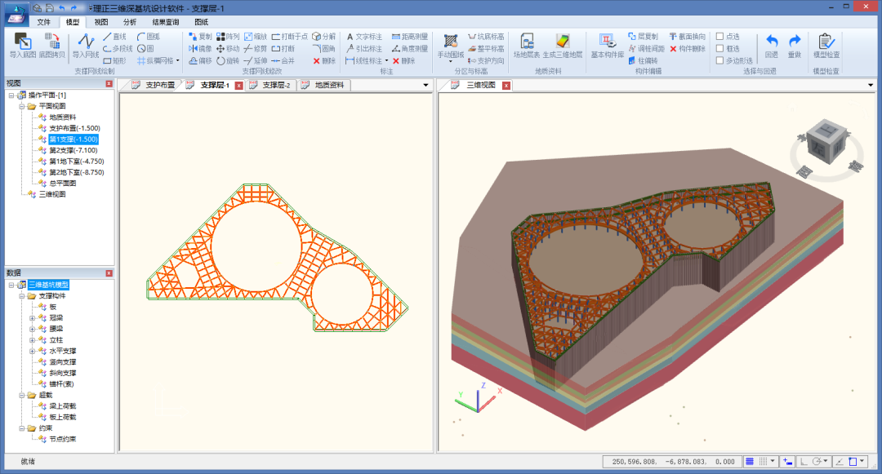Check the 多边形选 polygon-select checkbox

click(x=719, y=60)
